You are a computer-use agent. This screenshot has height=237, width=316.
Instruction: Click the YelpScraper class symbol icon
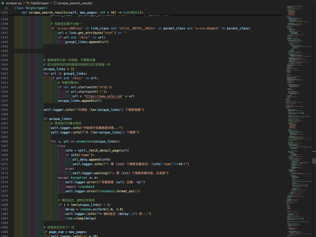(27, 3)
